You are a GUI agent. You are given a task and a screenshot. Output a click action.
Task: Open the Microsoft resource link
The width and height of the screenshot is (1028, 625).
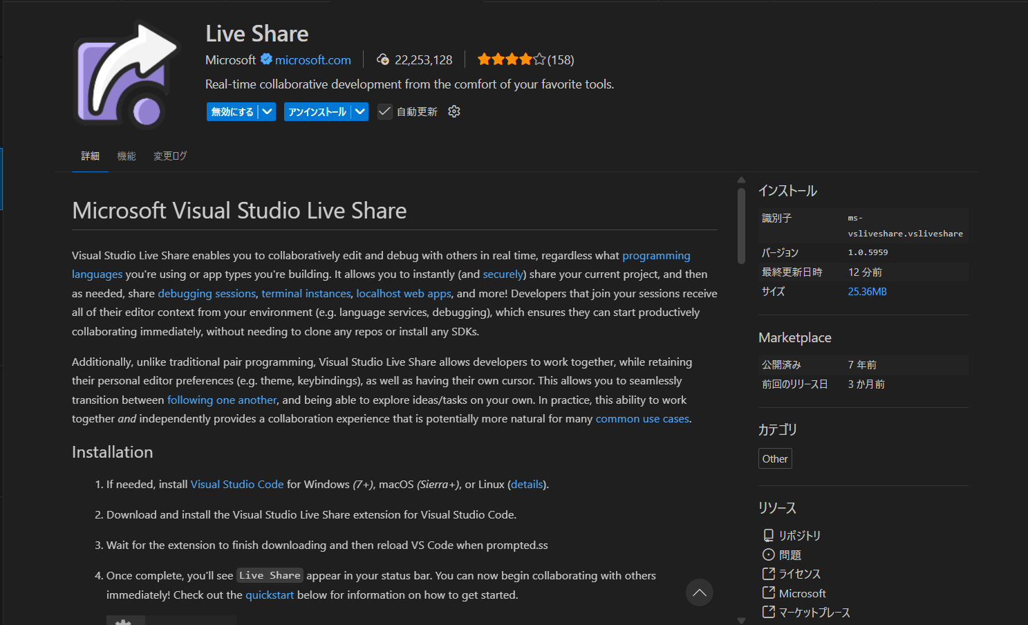(803, 593)
